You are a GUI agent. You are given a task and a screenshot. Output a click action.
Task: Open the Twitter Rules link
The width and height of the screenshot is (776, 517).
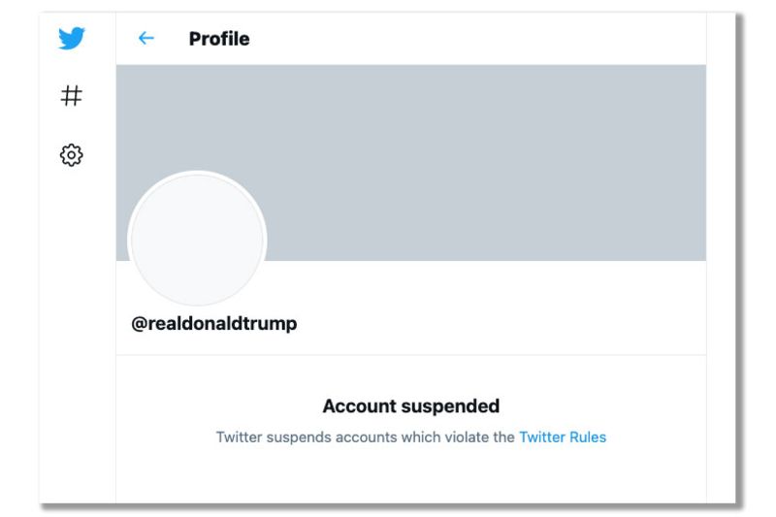tap(563, 437)
